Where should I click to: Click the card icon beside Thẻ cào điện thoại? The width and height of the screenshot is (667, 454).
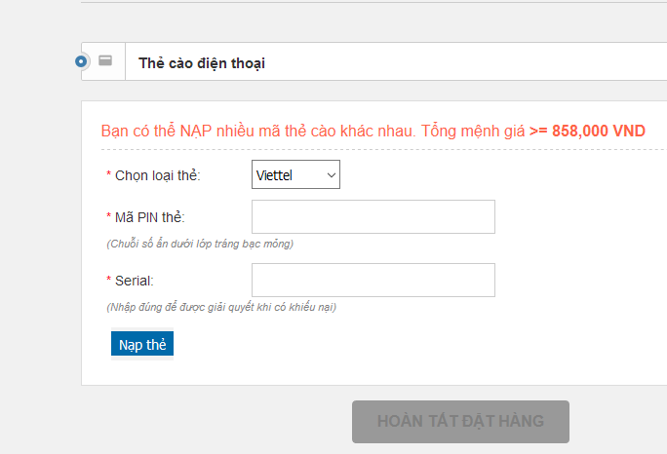[x=105, y=61]
